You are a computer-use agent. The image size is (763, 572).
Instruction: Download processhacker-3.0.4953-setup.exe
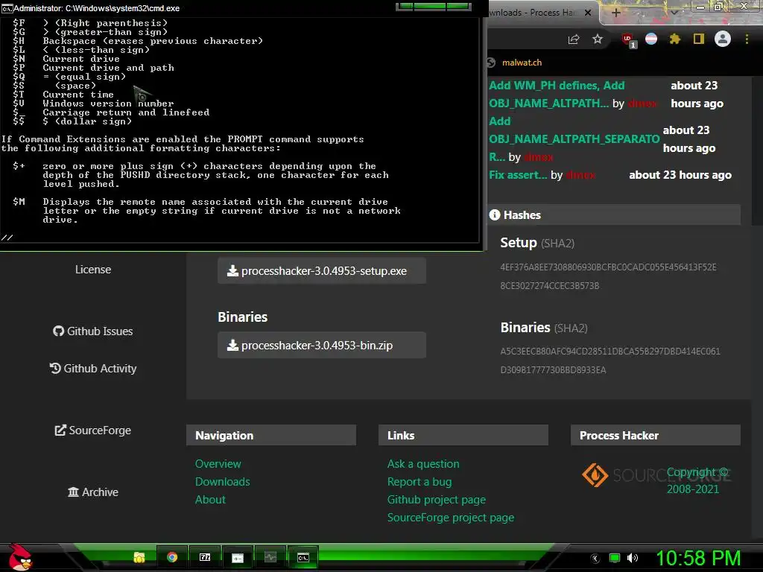coord(322,271)
